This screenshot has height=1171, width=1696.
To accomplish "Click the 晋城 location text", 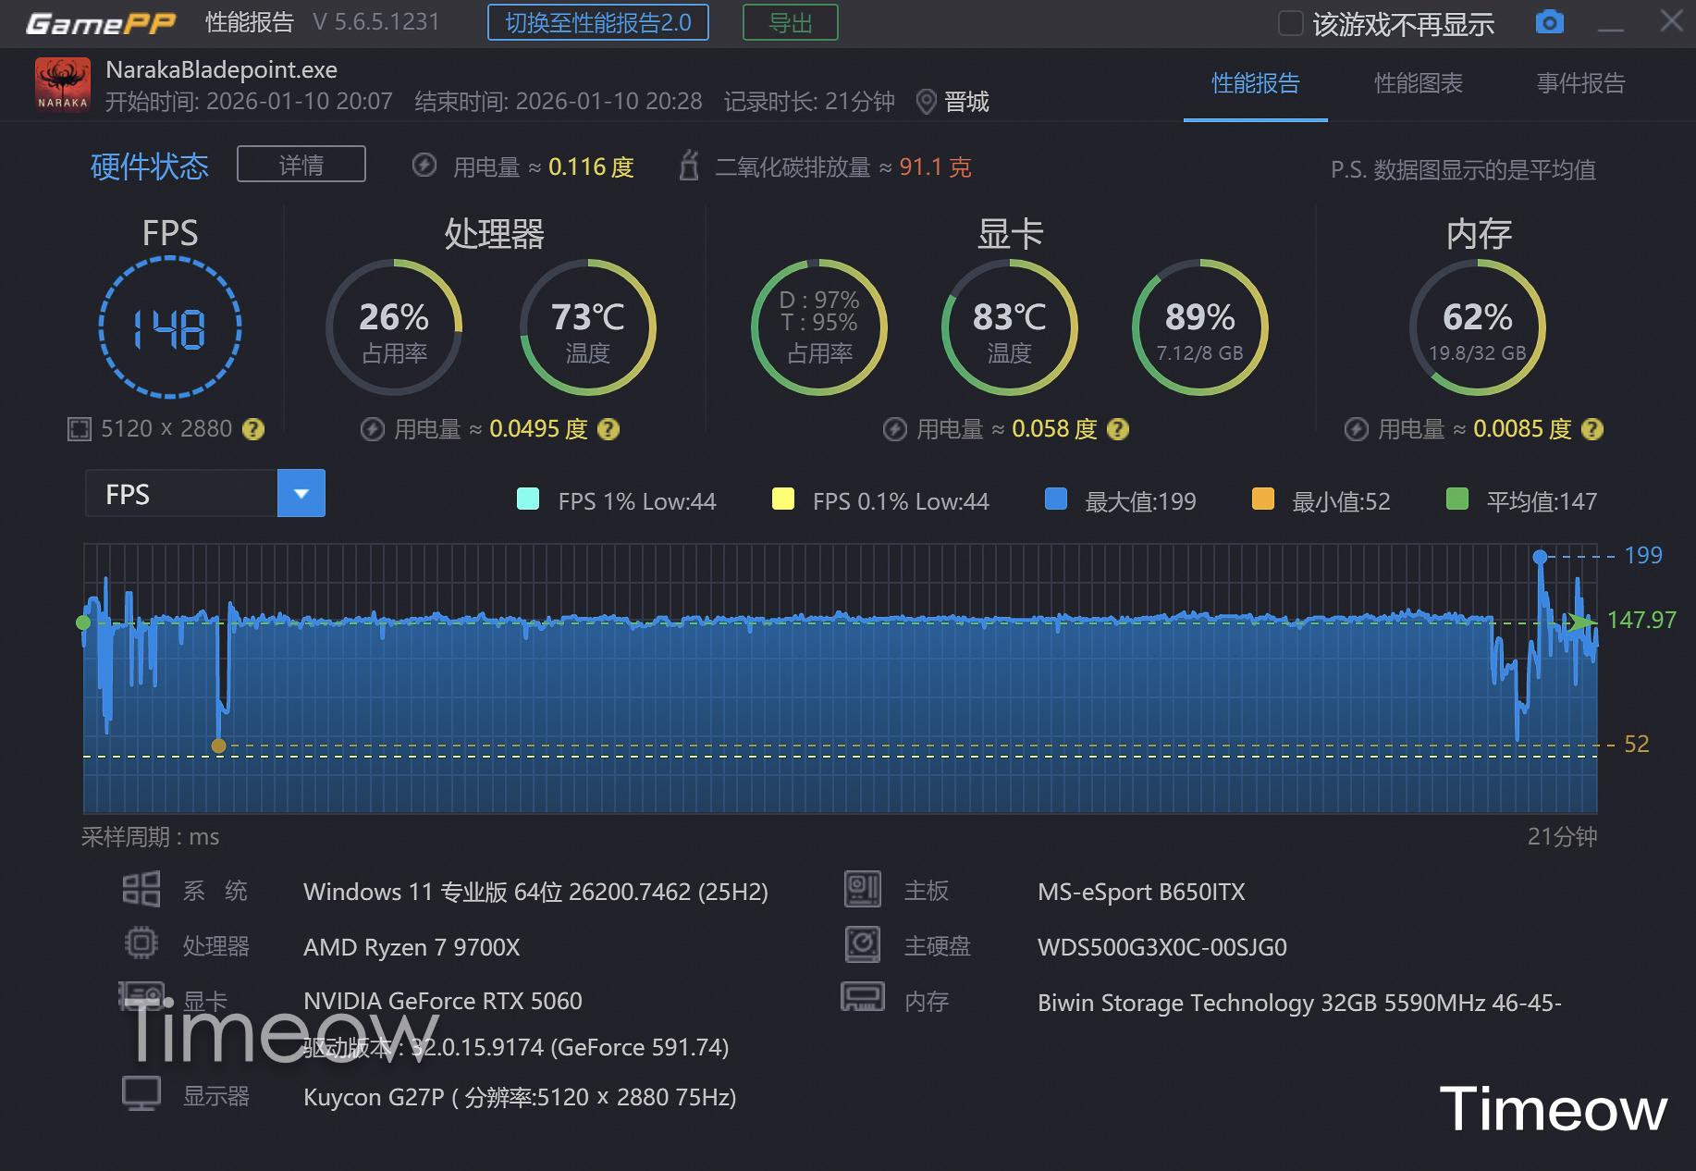I will [966, 102].
